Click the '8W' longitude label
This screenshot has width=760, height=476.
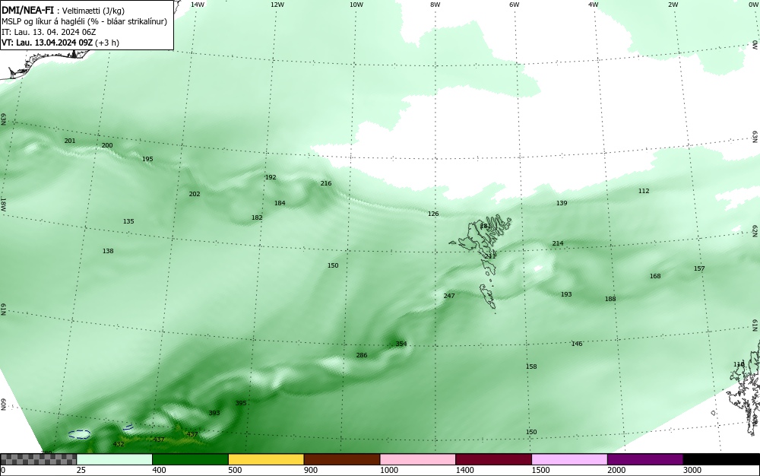[x=435, y=5]
